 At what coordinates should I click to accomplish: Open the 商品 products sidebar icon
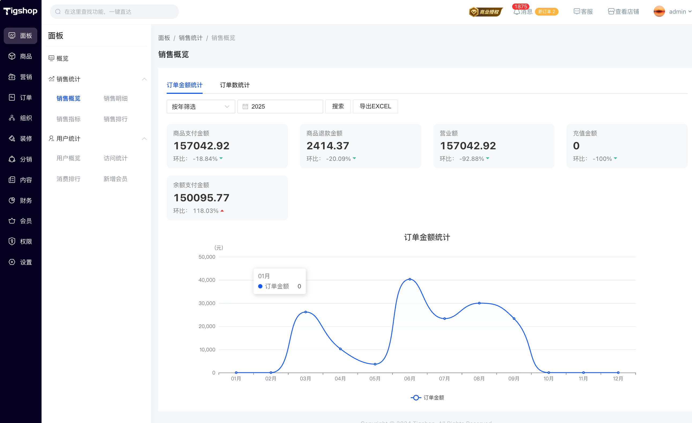coord(12,56)
